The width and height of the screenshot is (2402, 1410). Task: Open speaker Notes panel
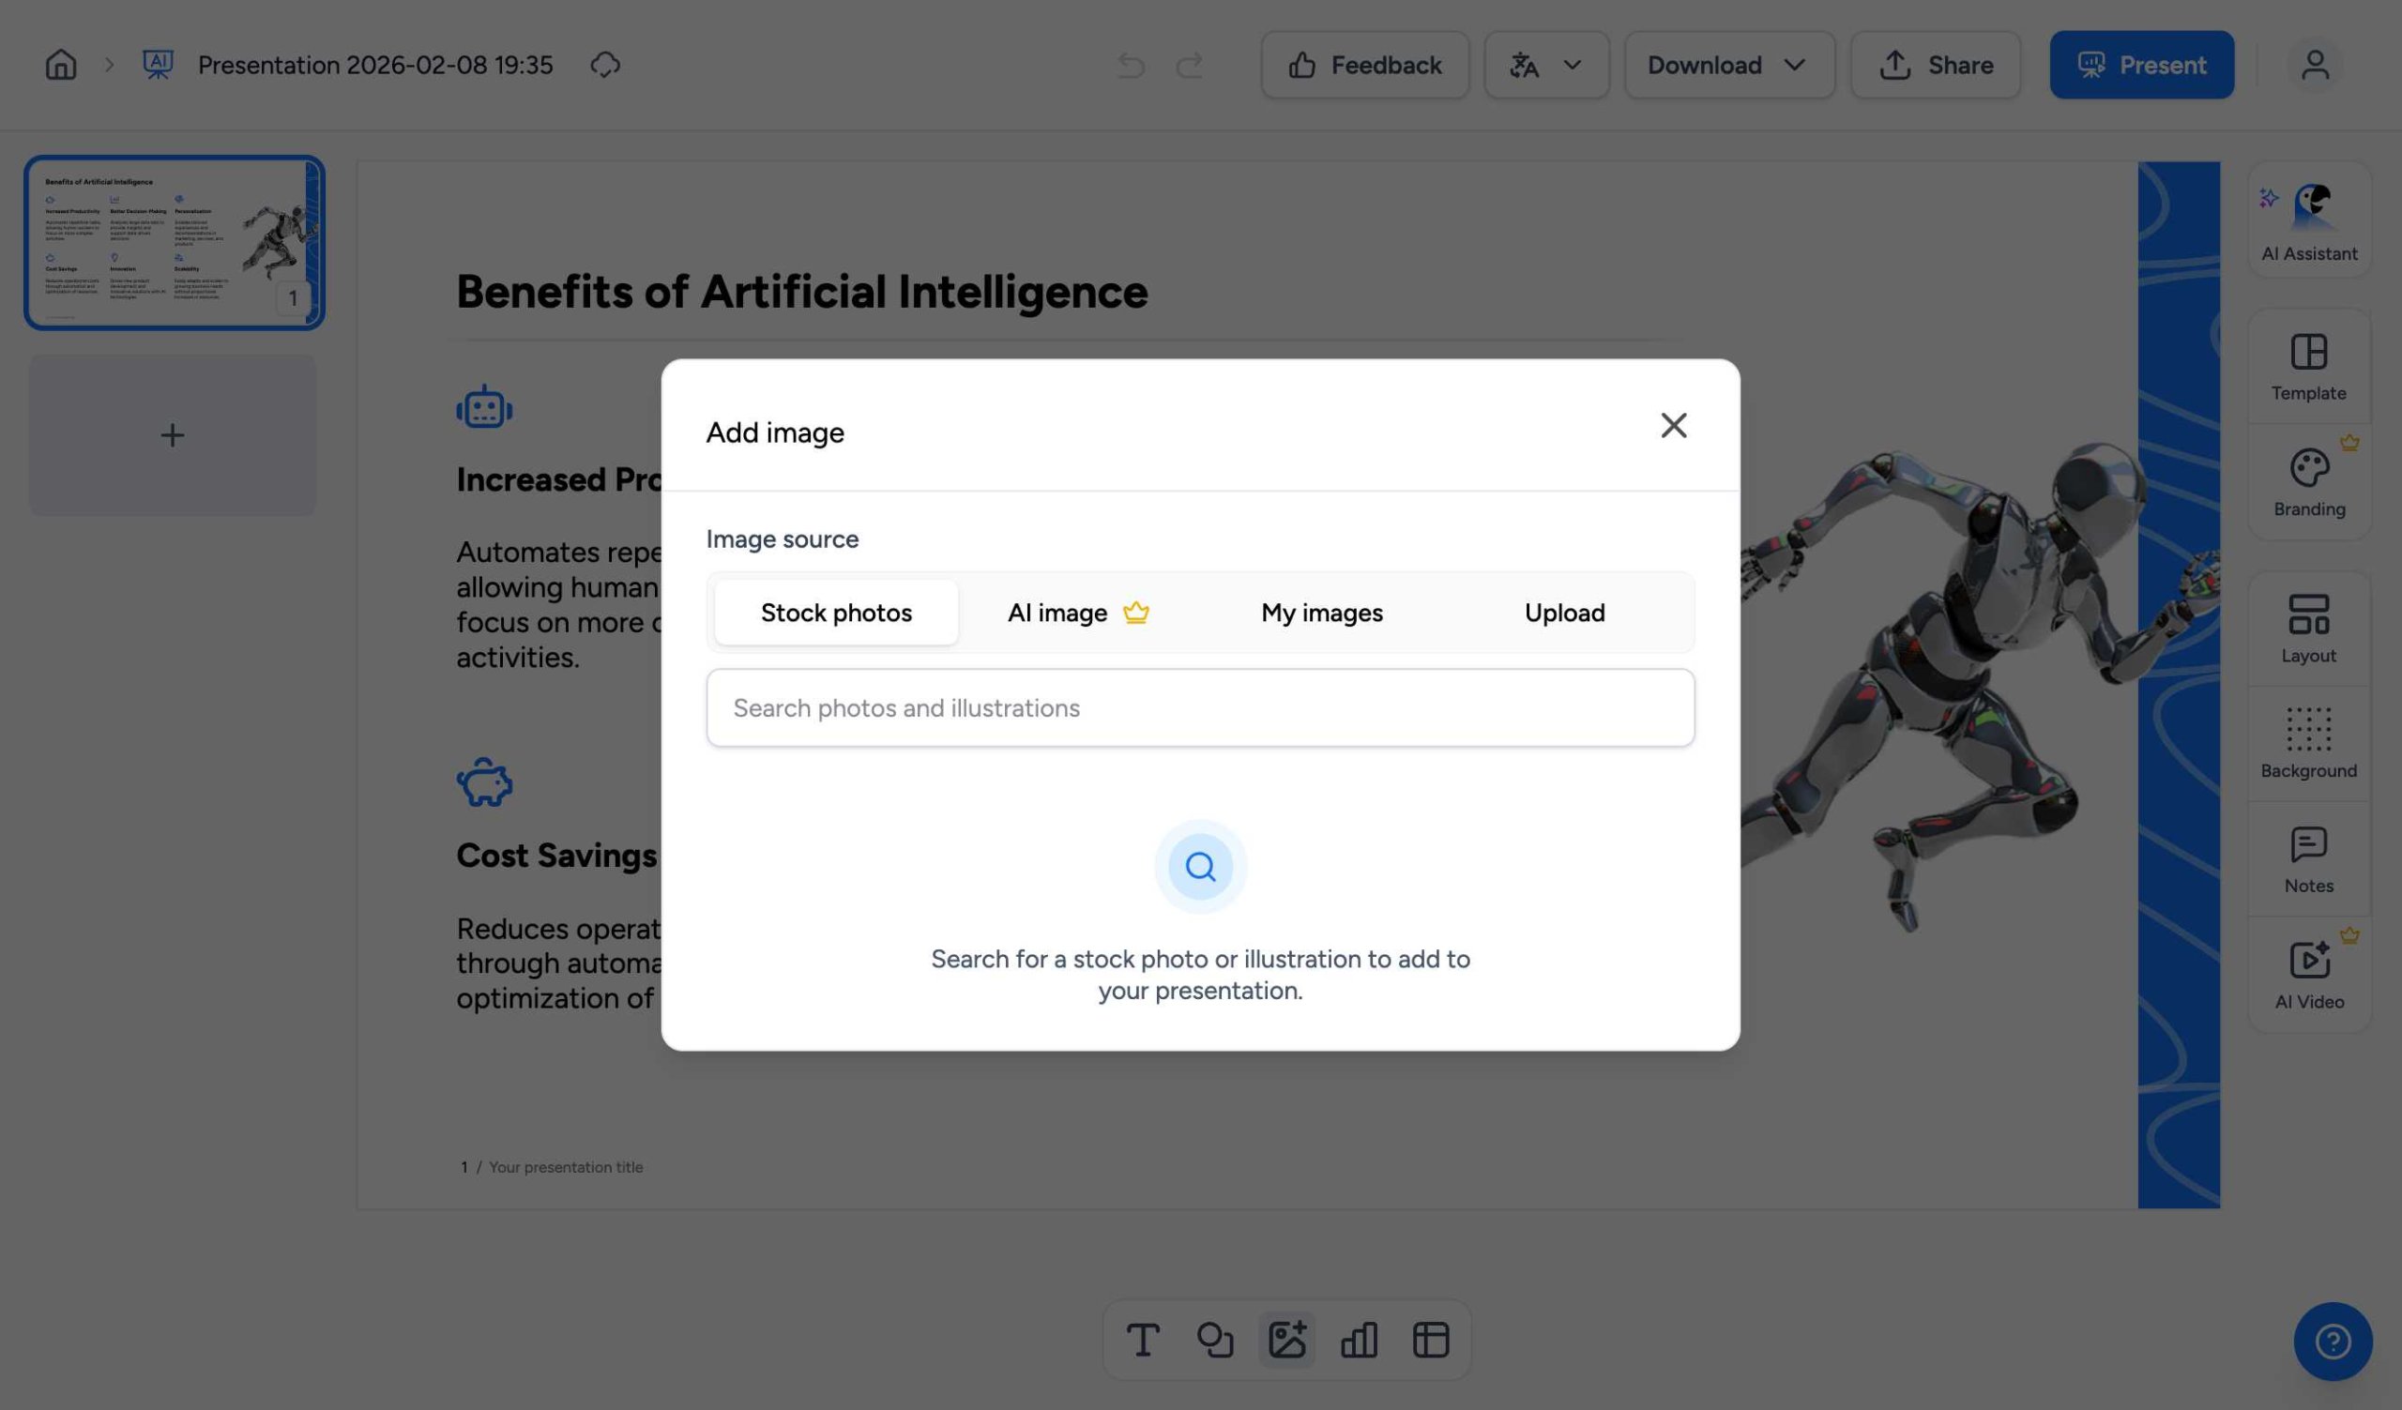2308,859
